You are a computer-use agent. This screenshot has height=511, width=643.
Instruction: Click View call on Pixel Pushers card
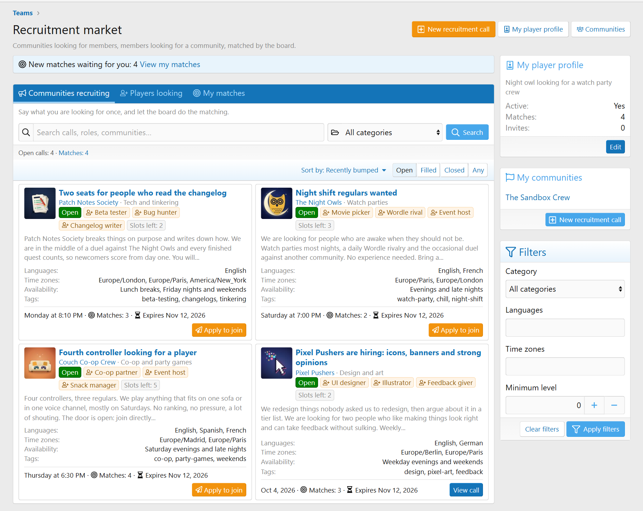(466, 490)
